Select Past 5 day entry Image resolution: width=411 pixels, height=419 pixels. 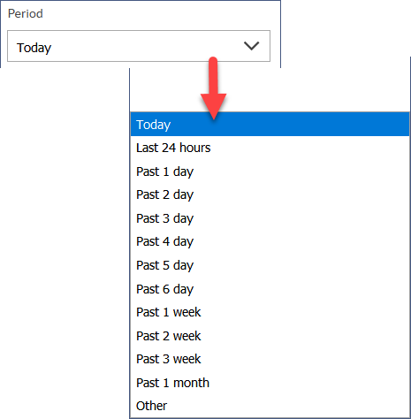(x=270, y=265)
